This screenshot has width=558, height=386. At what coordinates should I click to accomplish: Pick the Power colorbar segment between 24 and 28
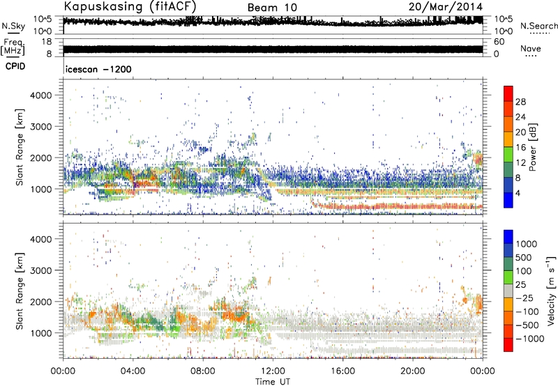(508, 109)
